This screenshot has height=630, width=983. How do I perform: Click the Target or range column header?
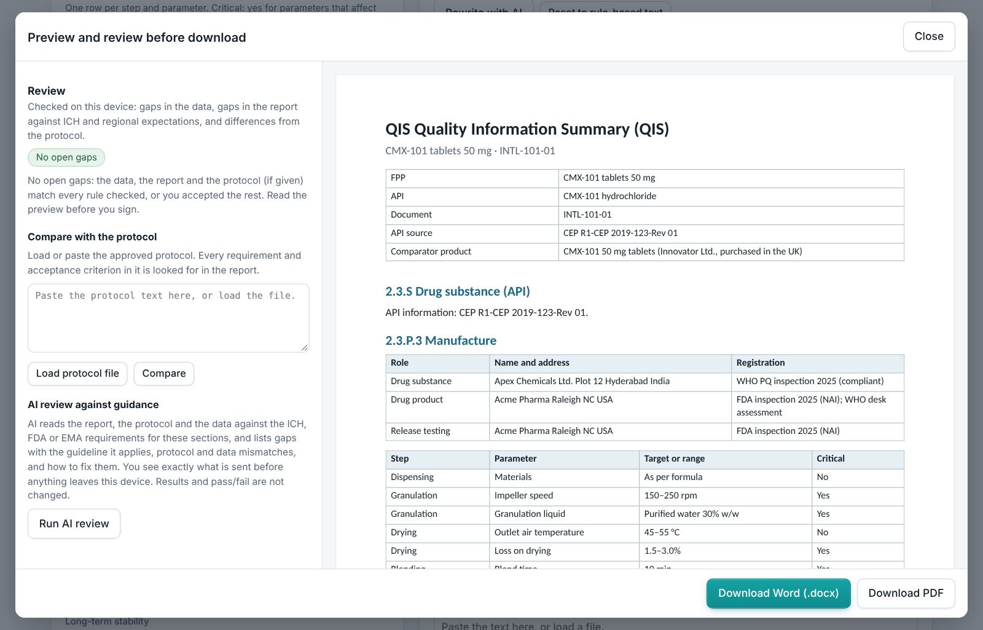(725, 459)
